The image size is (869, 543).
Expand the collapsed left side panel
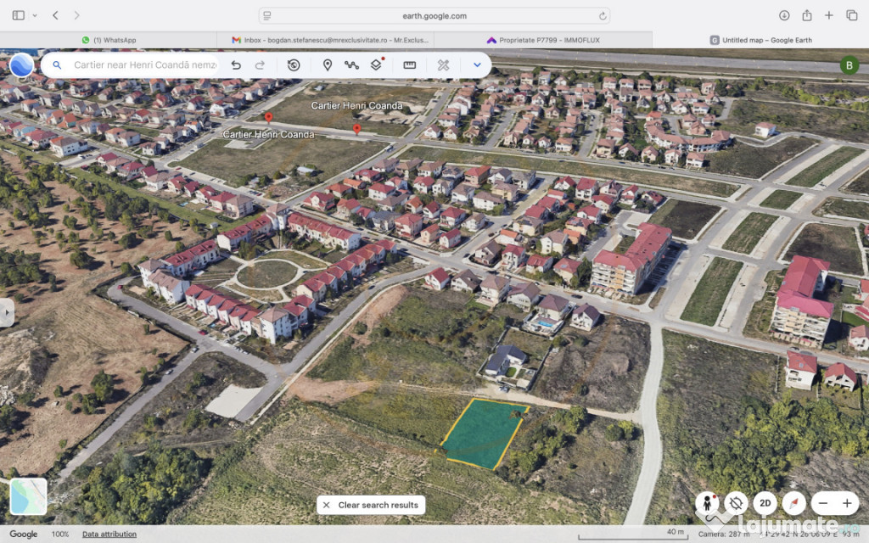7,312
